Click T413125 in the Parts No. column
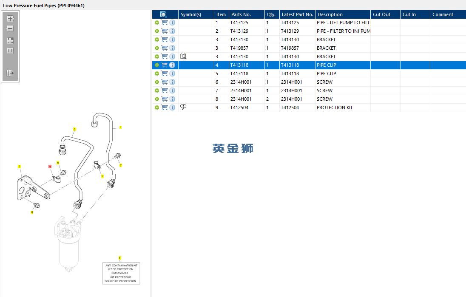466x297 pixels. (x=239, y=23)
